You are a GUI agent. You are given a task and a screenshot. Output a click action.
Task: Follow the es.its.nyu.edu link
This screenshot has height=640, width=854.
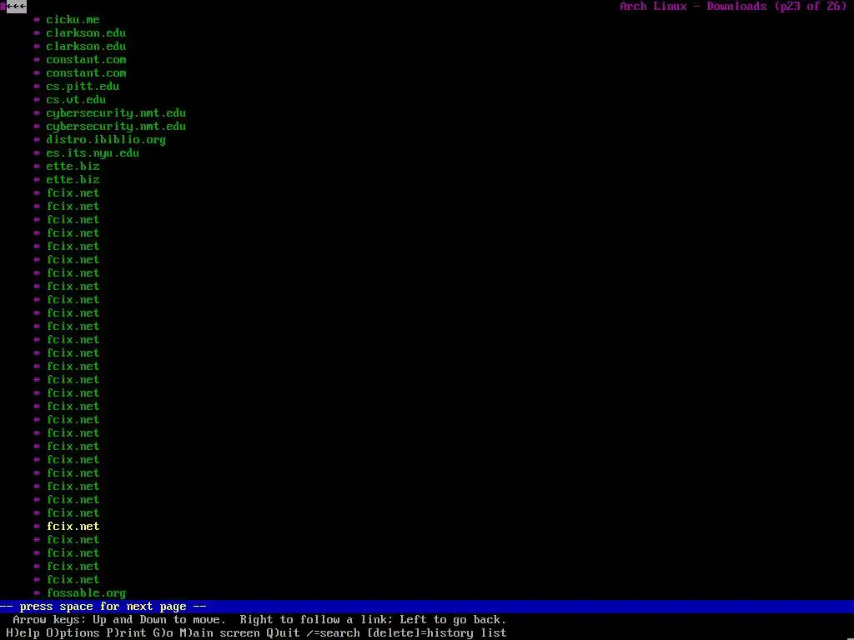[93, 153]
